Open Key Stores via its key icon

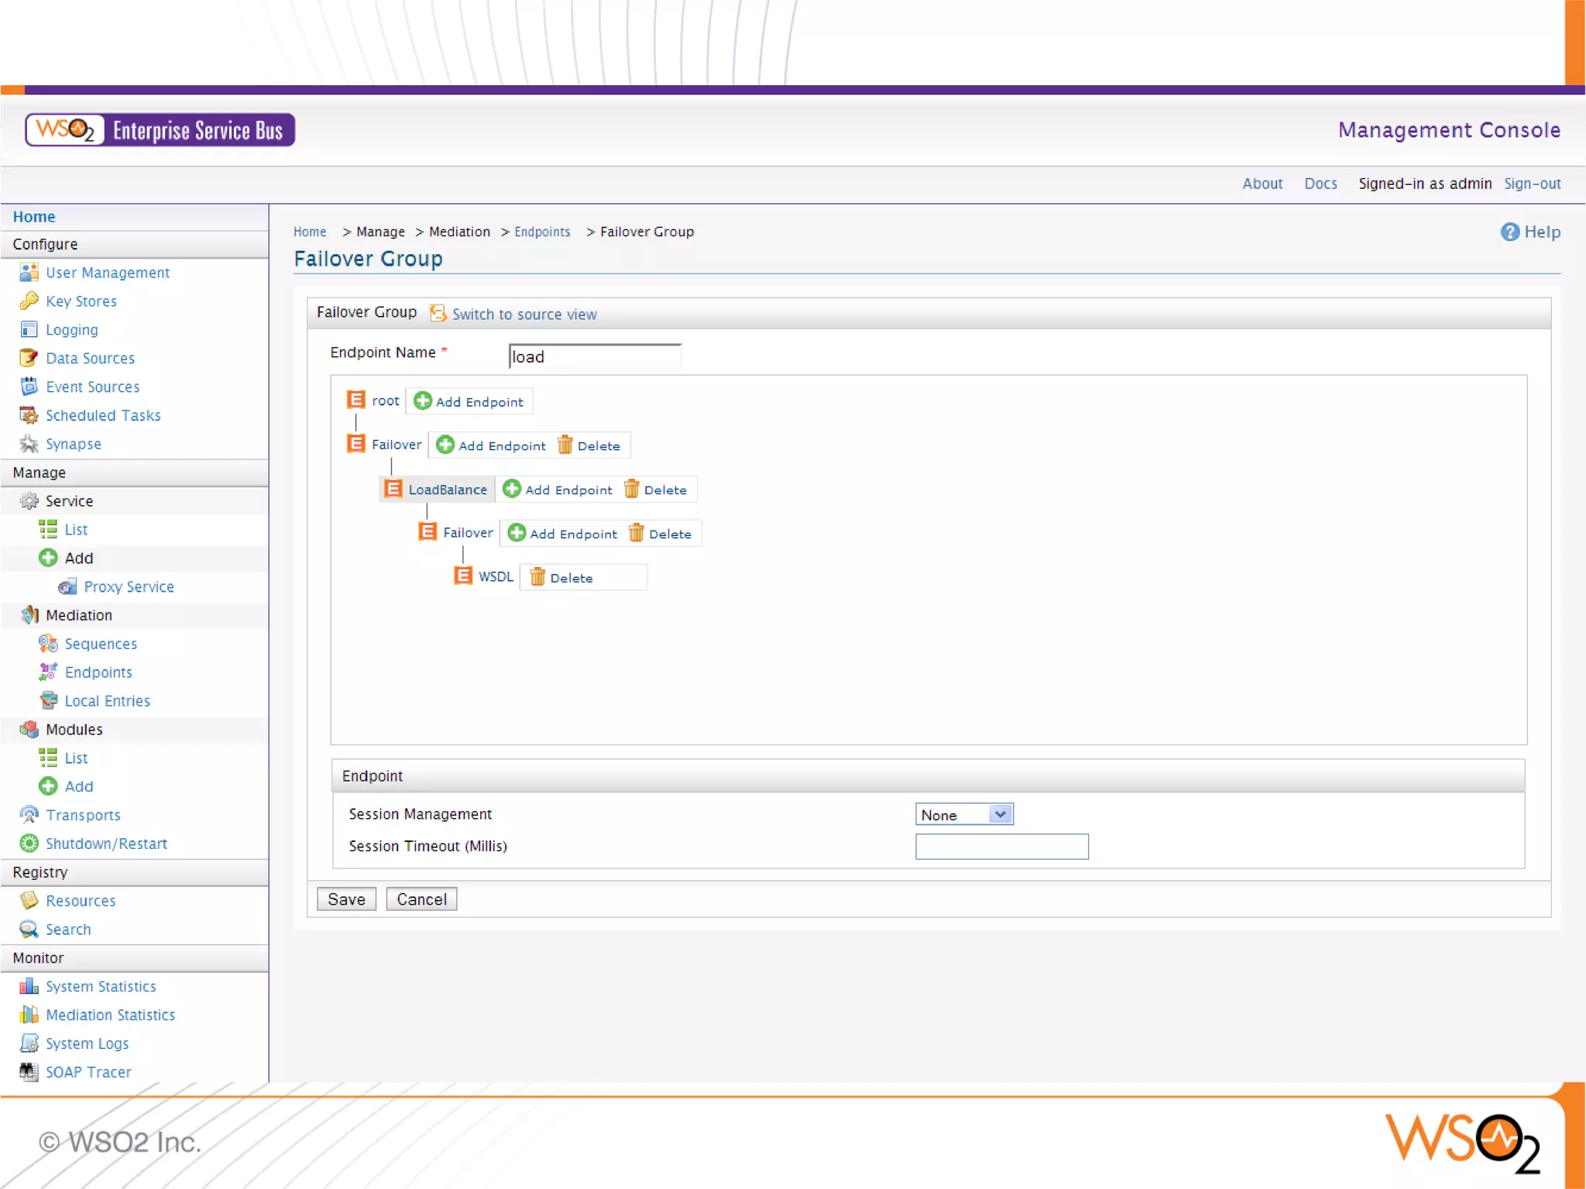coord(29,301)
